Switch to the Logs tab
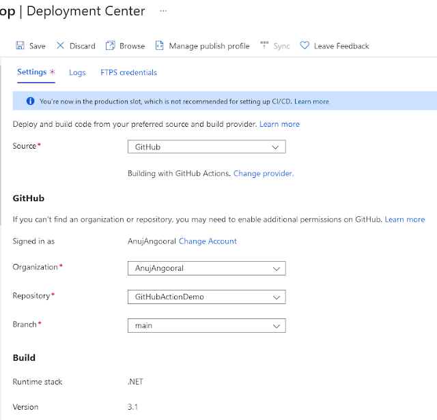Image resolution: width=437 pixels, height=420 pixels. [x=77, y=73]
